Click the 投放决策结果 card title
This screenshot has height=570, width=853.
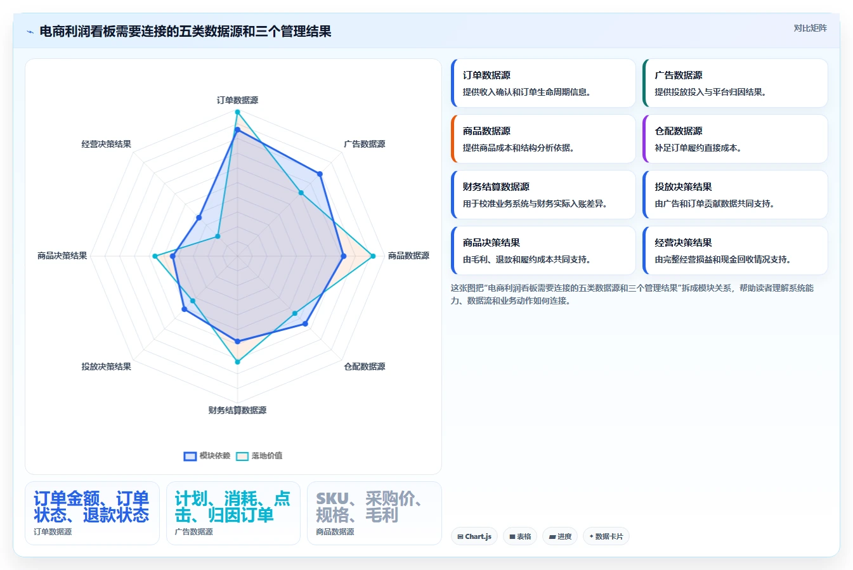(x=683, y=187)
